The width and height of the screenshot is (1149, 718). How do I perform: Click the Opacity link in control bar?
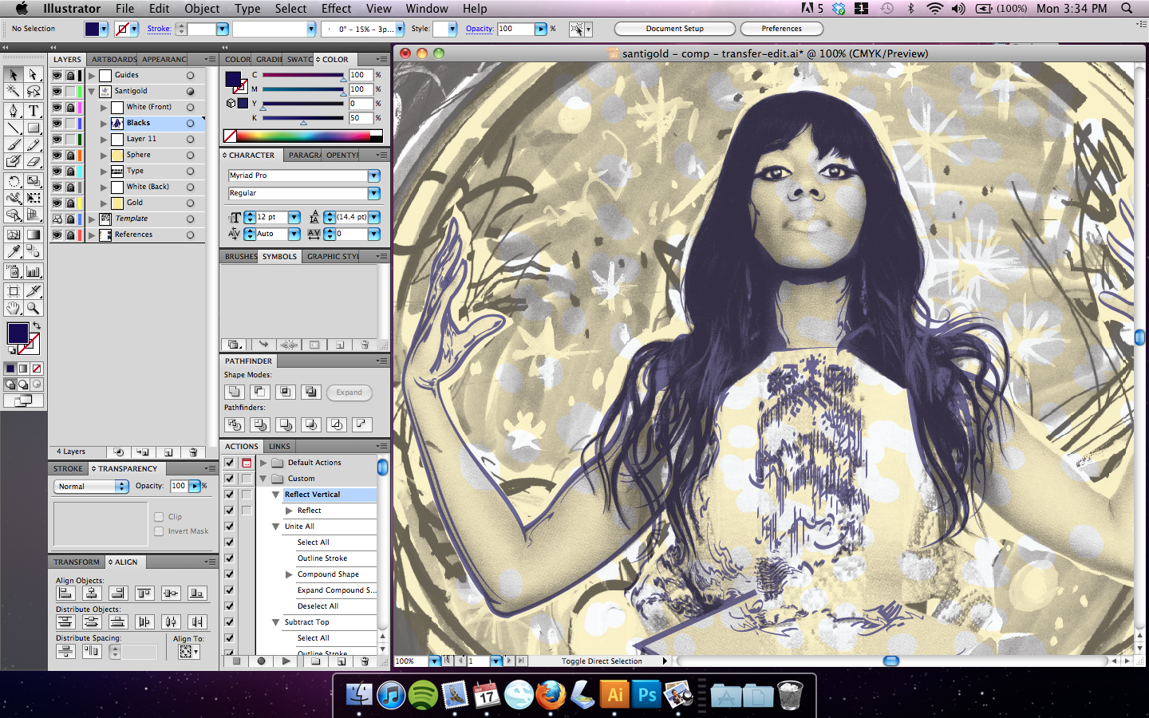point(479,29)
